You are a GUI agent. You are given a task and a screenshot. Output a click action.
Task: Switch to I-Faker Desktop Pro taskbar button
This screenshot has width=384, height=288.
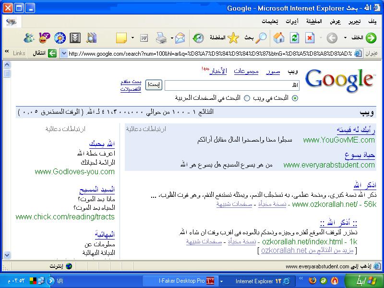pyautogui.click(x=181, y=281)
